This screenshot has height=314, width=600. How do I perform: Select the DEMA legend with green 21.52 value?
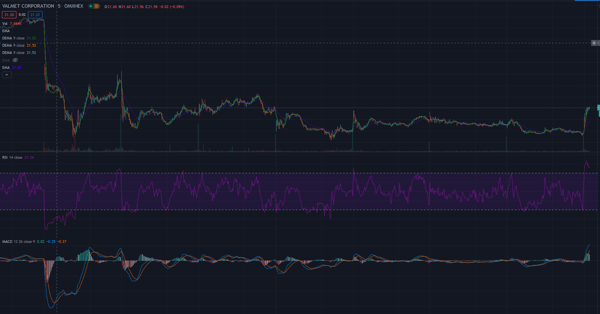[19, 38]
